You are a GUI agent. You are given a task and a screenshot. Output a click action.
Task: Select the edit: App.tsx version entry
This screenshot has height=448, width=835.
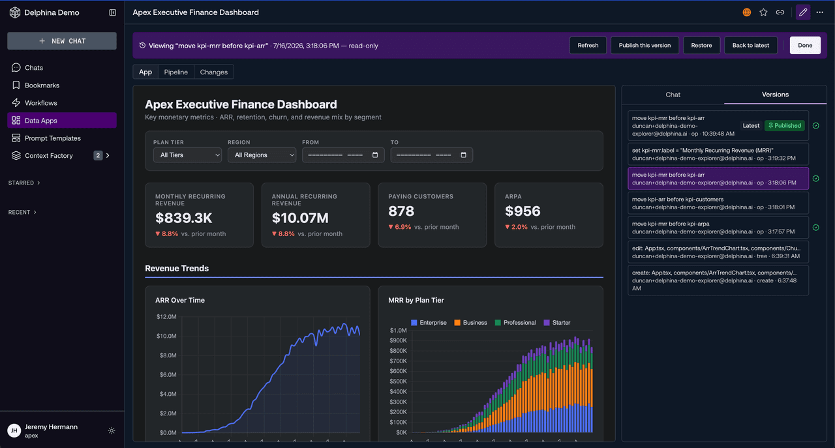coord(718,252)
